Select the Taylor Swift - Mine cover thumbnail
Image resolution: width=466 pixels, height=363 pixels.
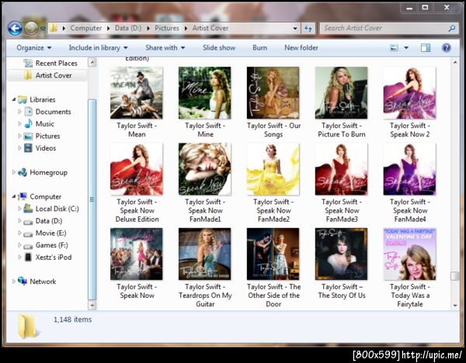204,92
